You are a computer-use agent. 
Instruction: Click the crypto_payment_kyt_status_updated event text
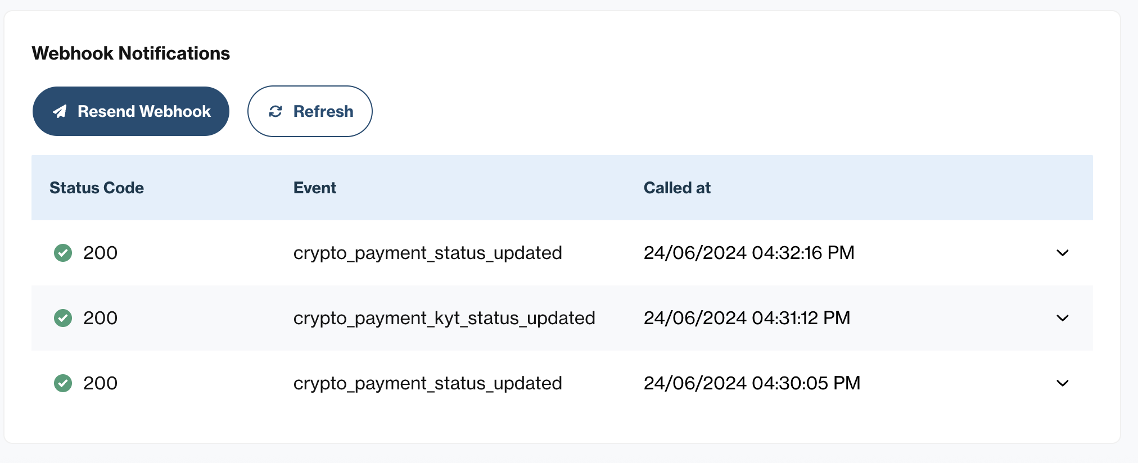444,318
